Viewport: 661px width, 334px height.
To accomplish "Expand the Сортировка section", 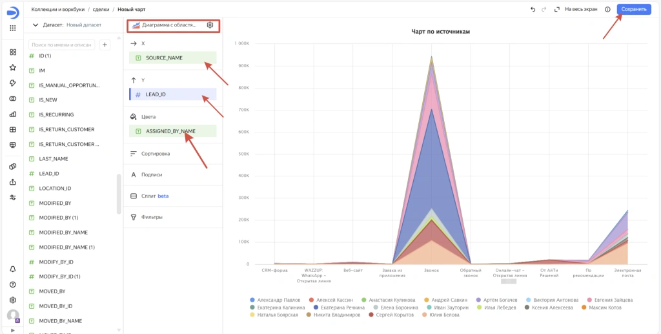I will tap(155, 154).
